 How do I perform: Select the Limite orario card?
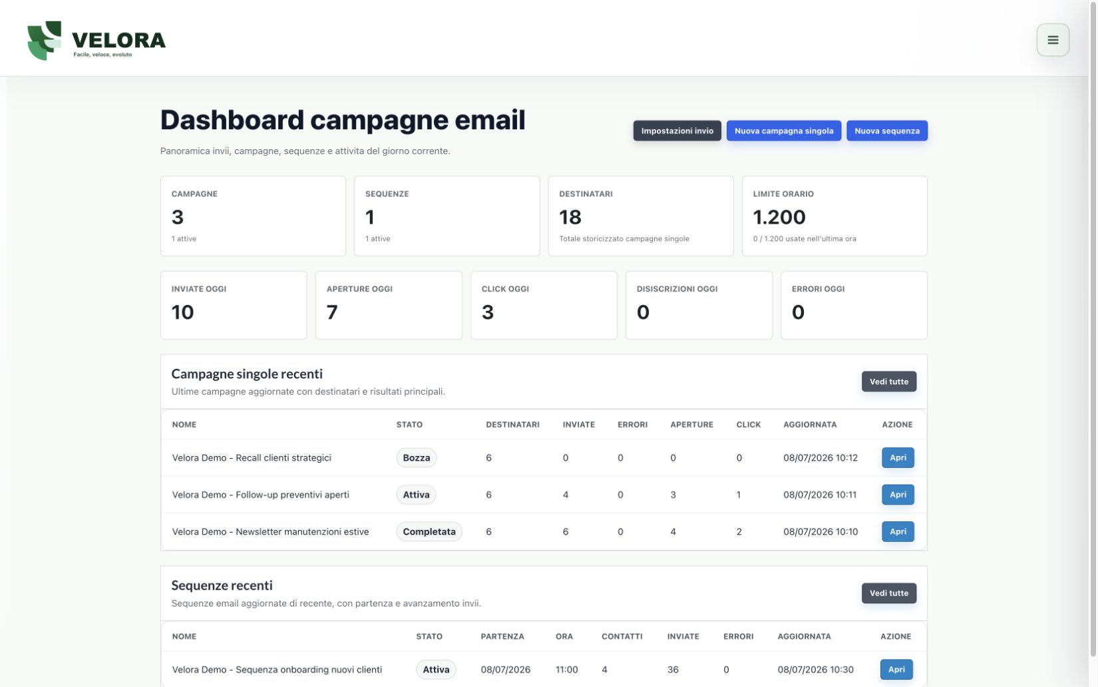[834, 216]
